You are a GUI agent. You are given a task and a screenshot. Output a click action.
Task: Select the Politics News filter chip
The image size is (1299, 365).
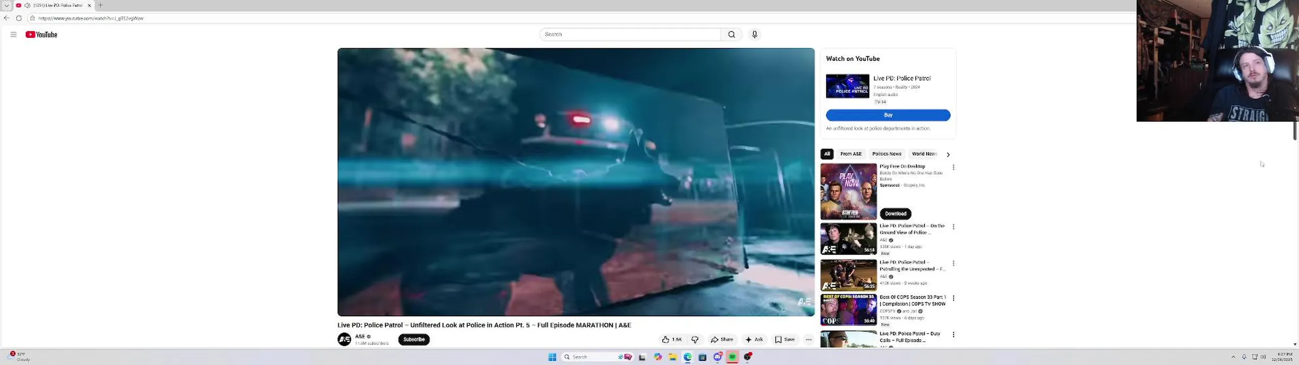click(886, 154)
